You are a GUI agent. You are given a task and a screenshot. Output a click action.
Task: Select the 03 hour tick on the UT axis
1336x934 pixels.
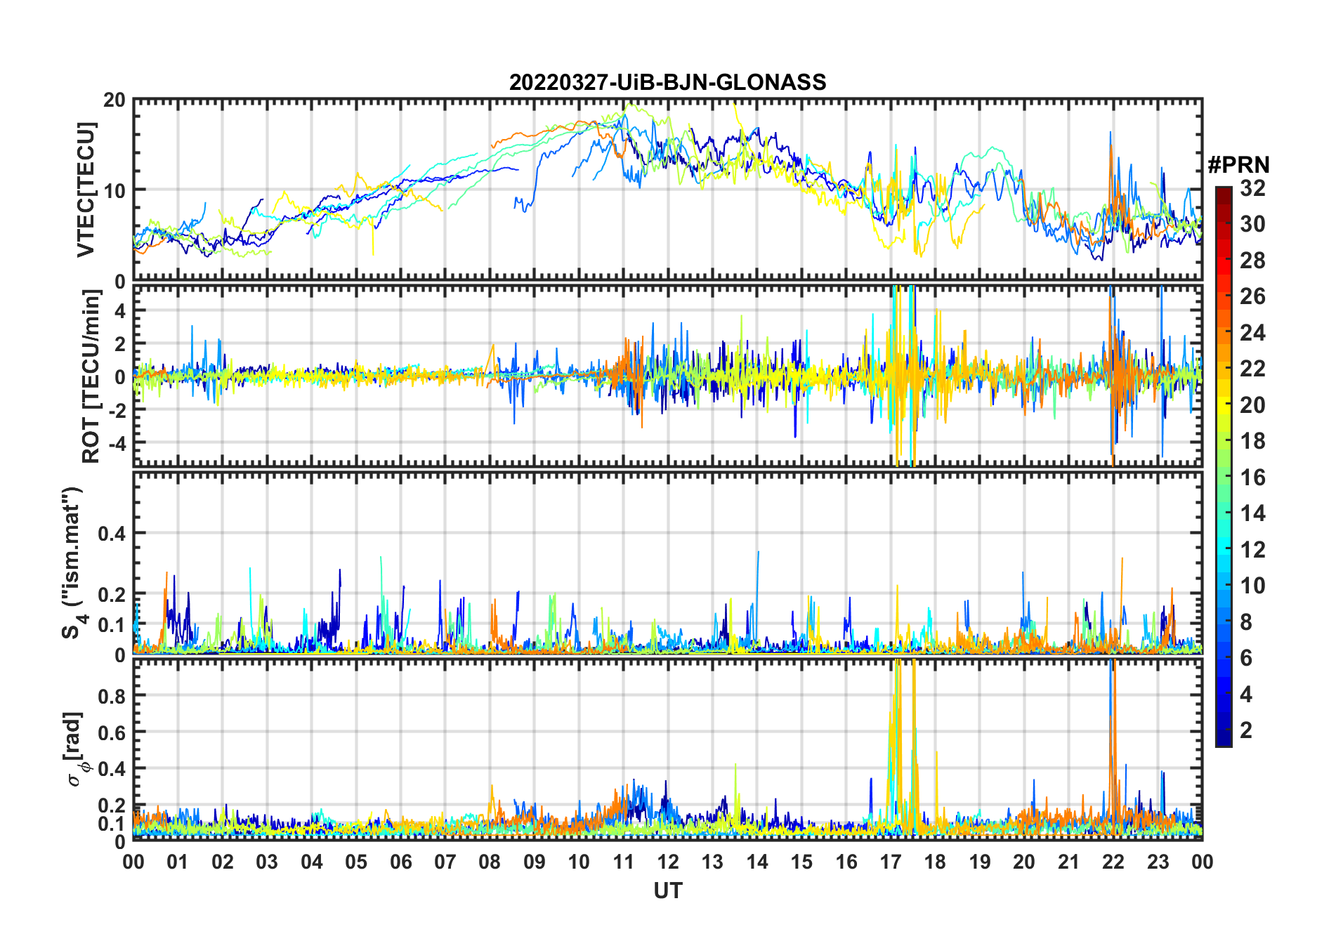pyautogui.click(x=267, y=862)
